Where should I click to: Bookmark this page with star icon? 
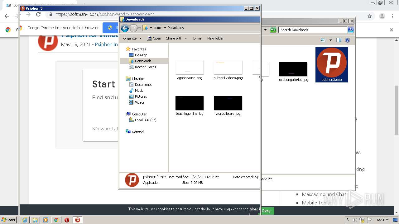click(x=370, y=16)
